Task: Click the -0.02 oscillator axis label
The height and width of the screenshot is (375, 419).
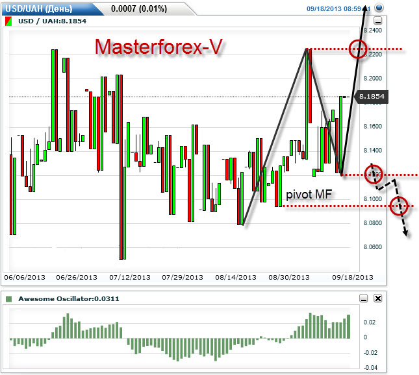Action: click(370, 353)
